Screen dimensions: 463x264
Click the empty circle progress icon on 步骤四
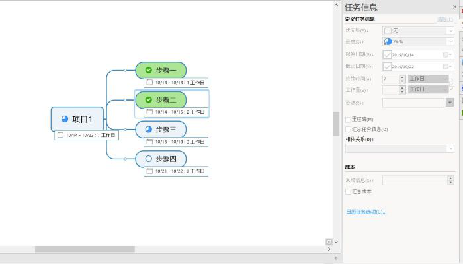pyautogui.click(x=149, y=159)
